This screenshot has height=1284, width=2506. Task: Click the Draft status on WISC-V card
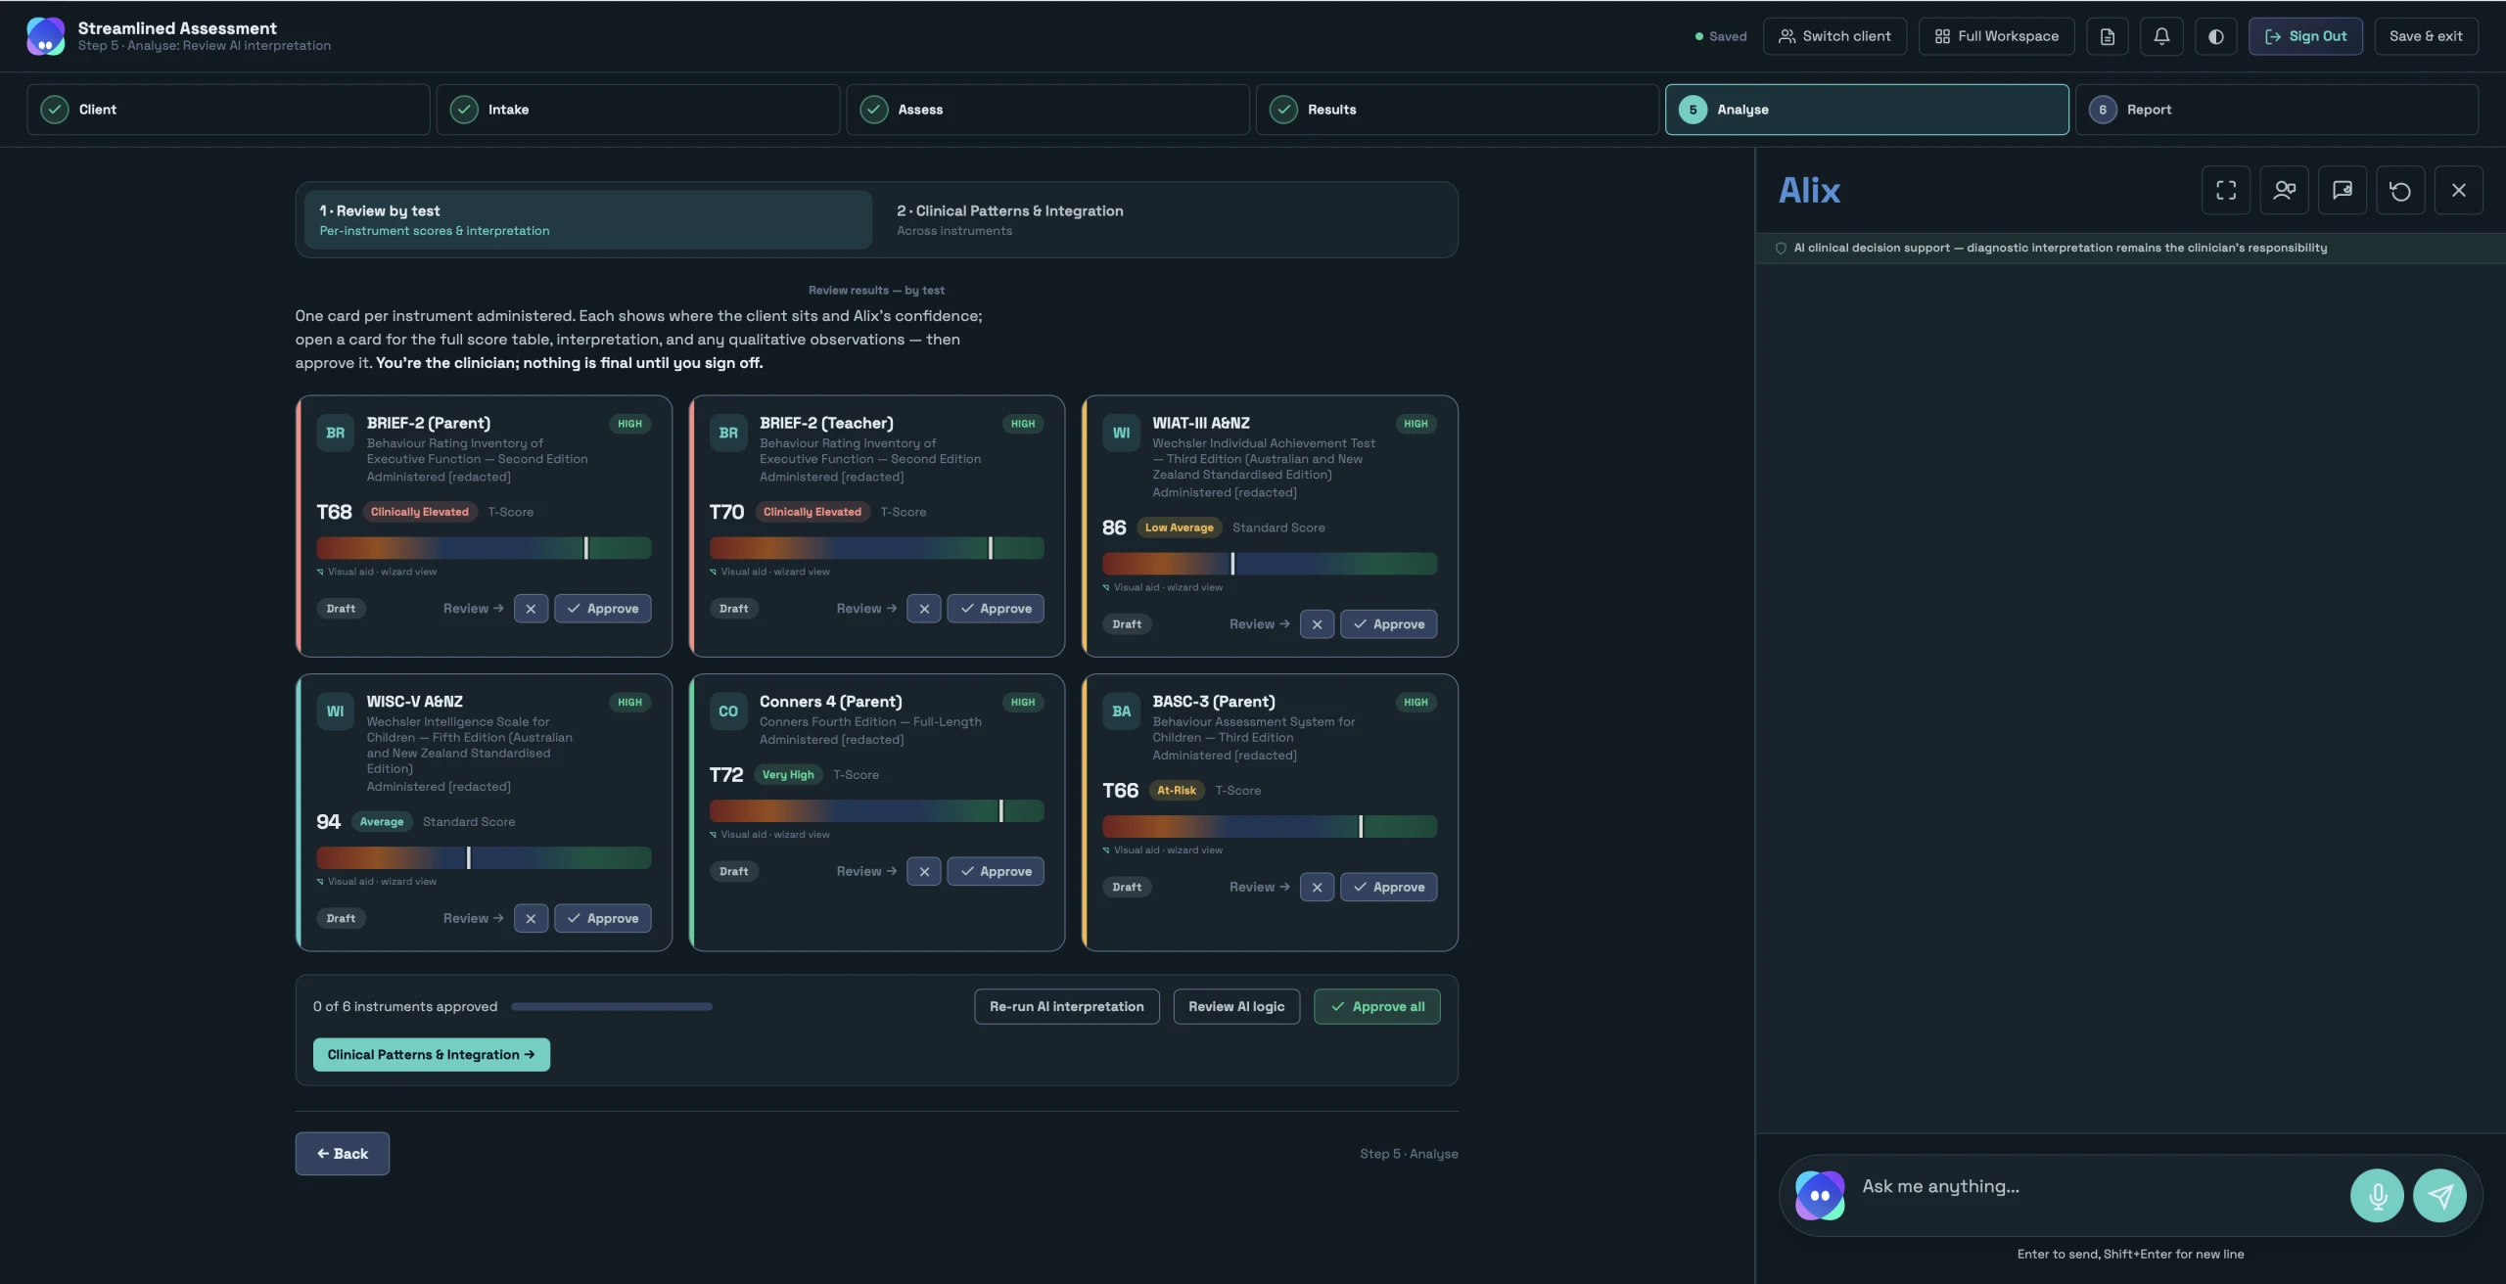[x=341, y=918]
